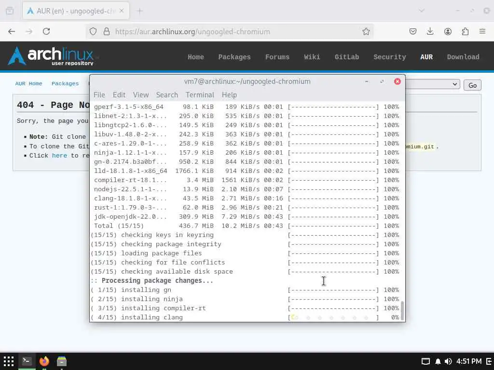494x370 pixels.
Task: Click the Packages sub-navigation link
Action: [x=65, y=84]
